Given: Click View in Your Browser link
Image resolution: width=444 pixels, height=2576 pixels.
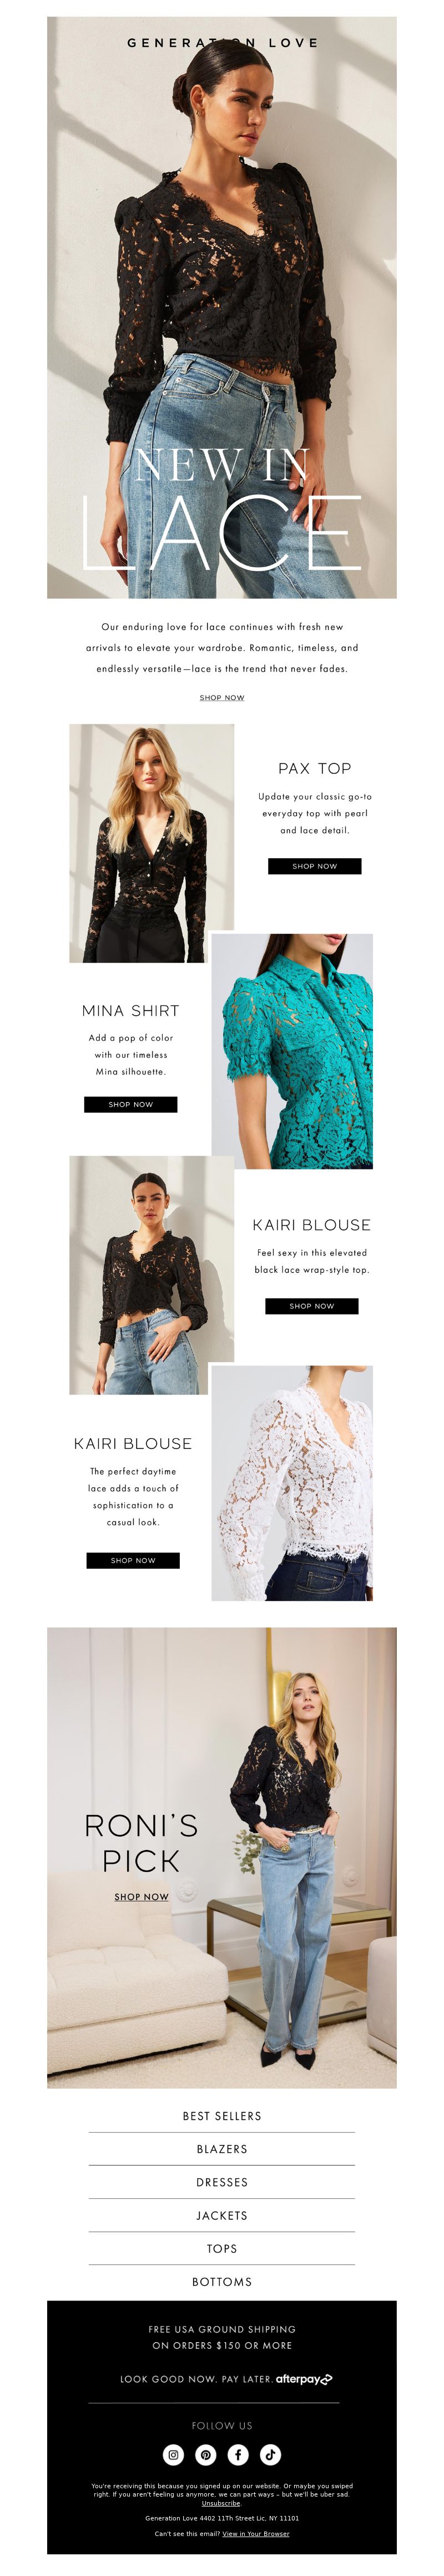Looking at the screenshot, I should click(256, 2533).
